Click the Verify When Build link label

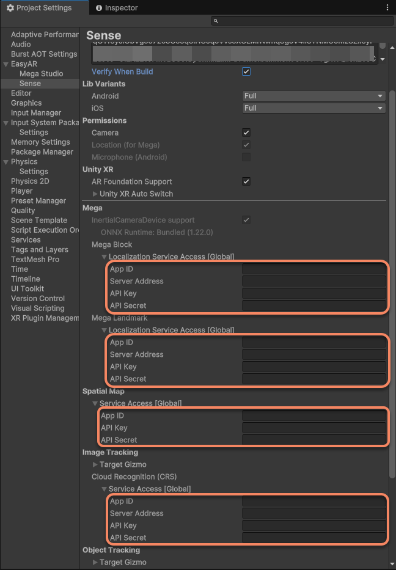(122, 71)
